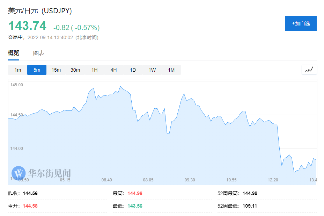Set chart to 1W weekly view

[x=152, y=70]
